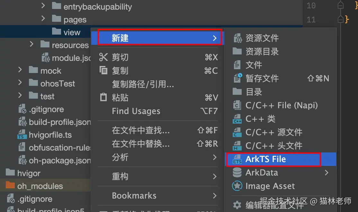
Task: Click the copy icon beside 复制
Action: [103, 70]
